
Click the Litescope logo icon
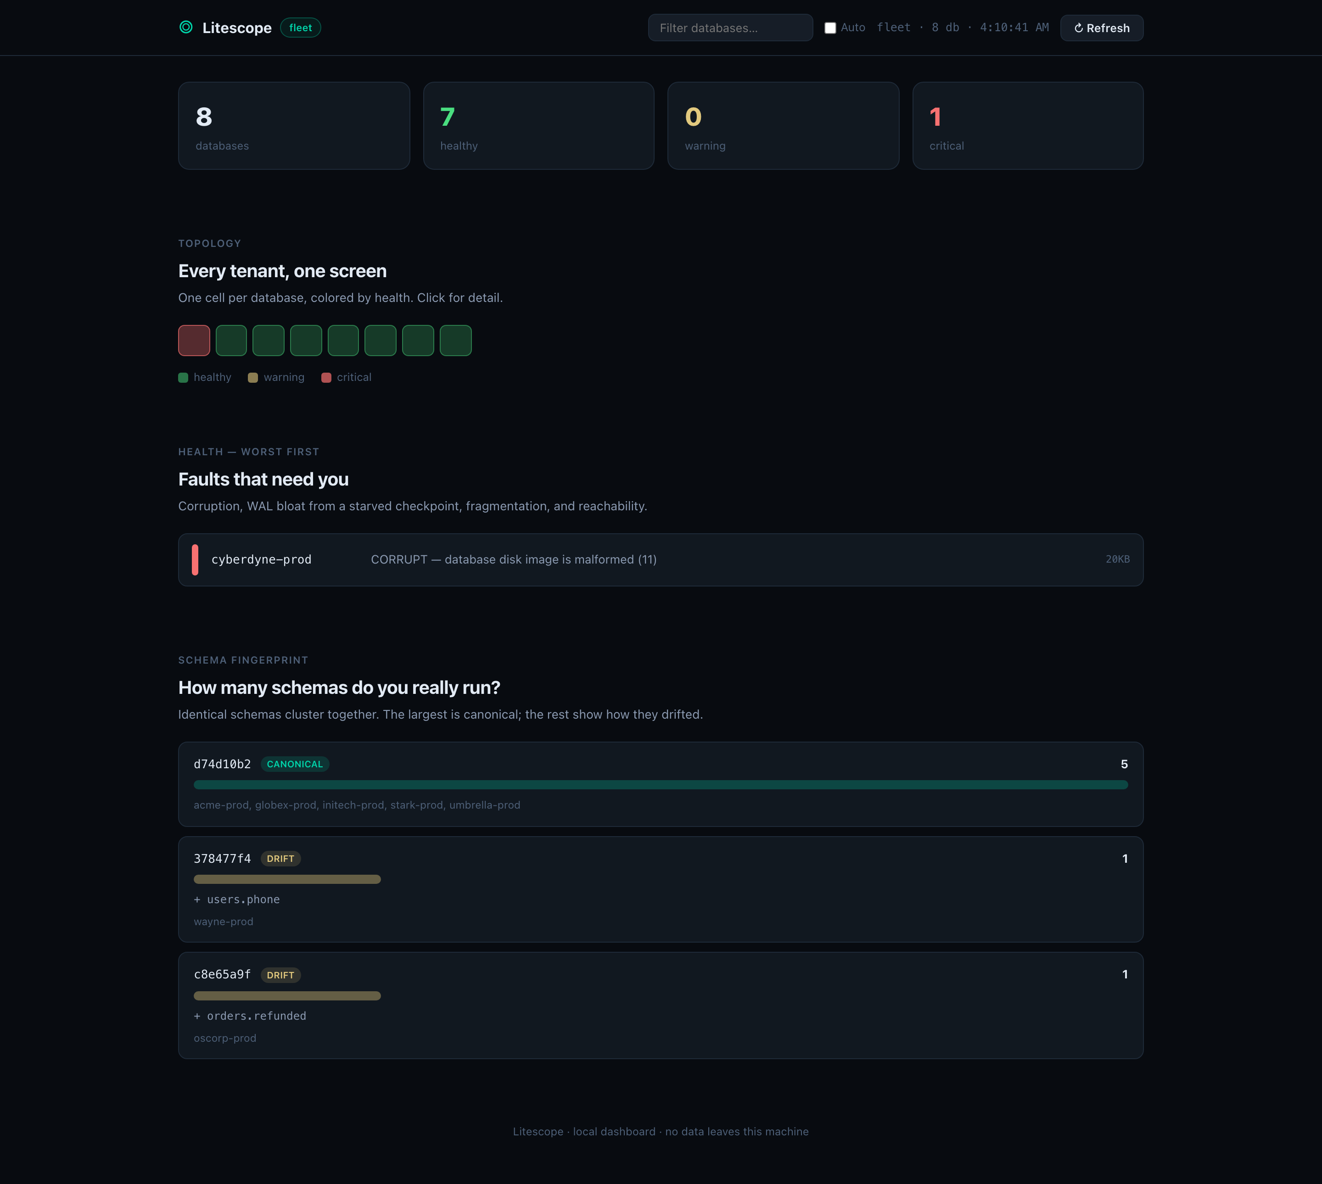pos(186,28)
